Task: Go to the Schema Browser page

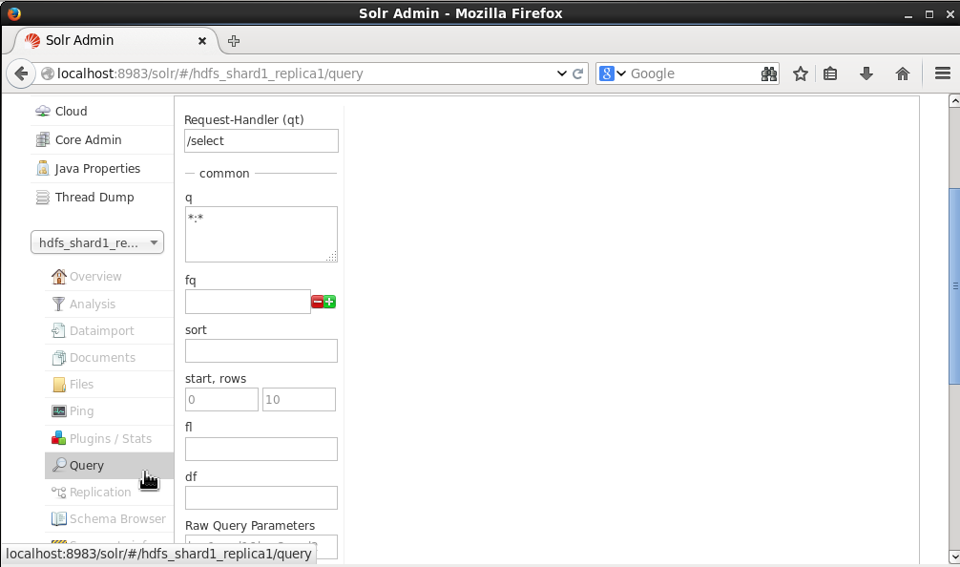Action: point(117,519)
